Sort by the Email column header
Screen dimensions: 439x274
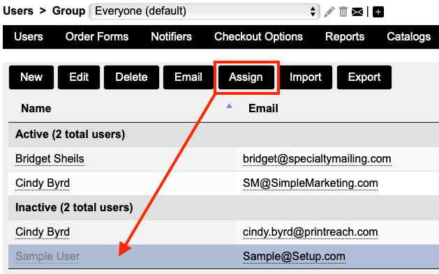pyautogui.click(x=263, y=109)
